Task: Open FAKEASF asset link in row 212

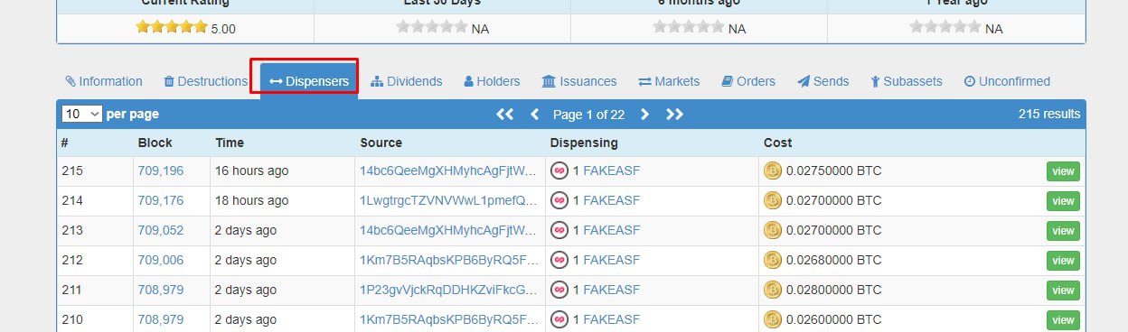Action: click(611, 260)
